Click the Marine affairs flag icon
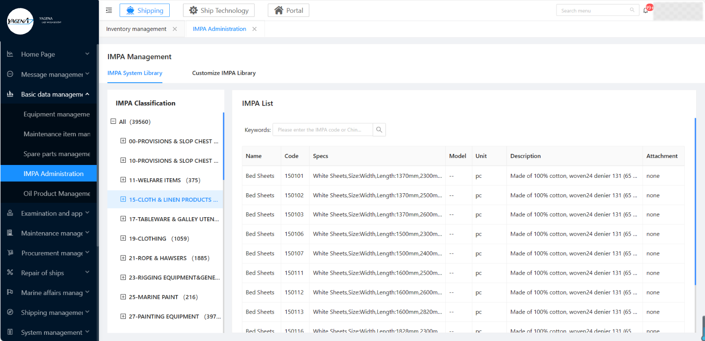Image resolution: width=705 pixels, height=341 pixels. pyautogui.click(x=10, y=292)
